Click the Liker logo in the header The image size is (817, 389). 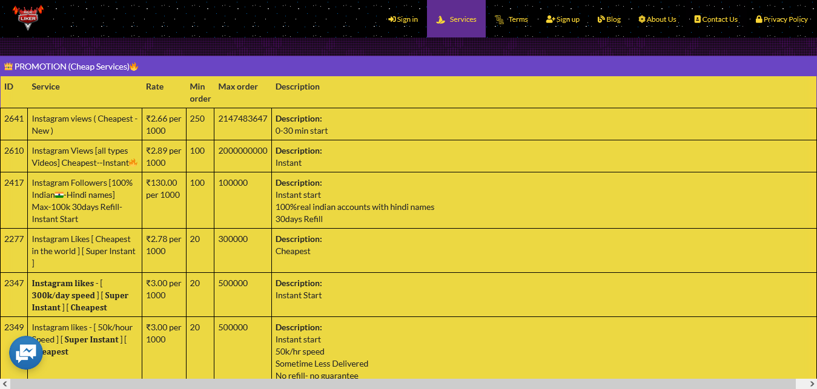28,18
